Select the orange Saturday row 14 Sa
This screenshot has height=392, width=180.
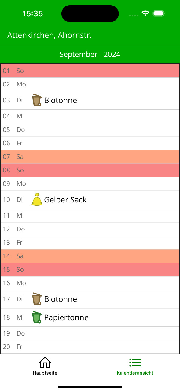point(90,256)
